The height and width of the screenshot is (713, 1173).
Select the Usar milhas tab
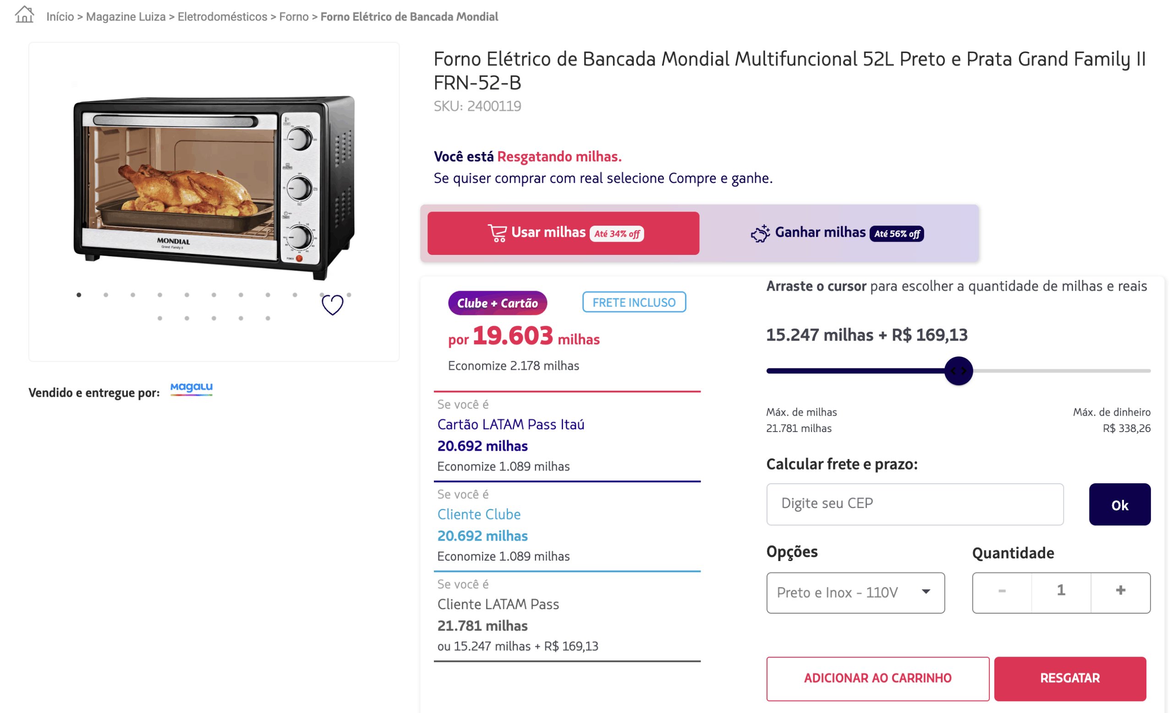point(563,233)
